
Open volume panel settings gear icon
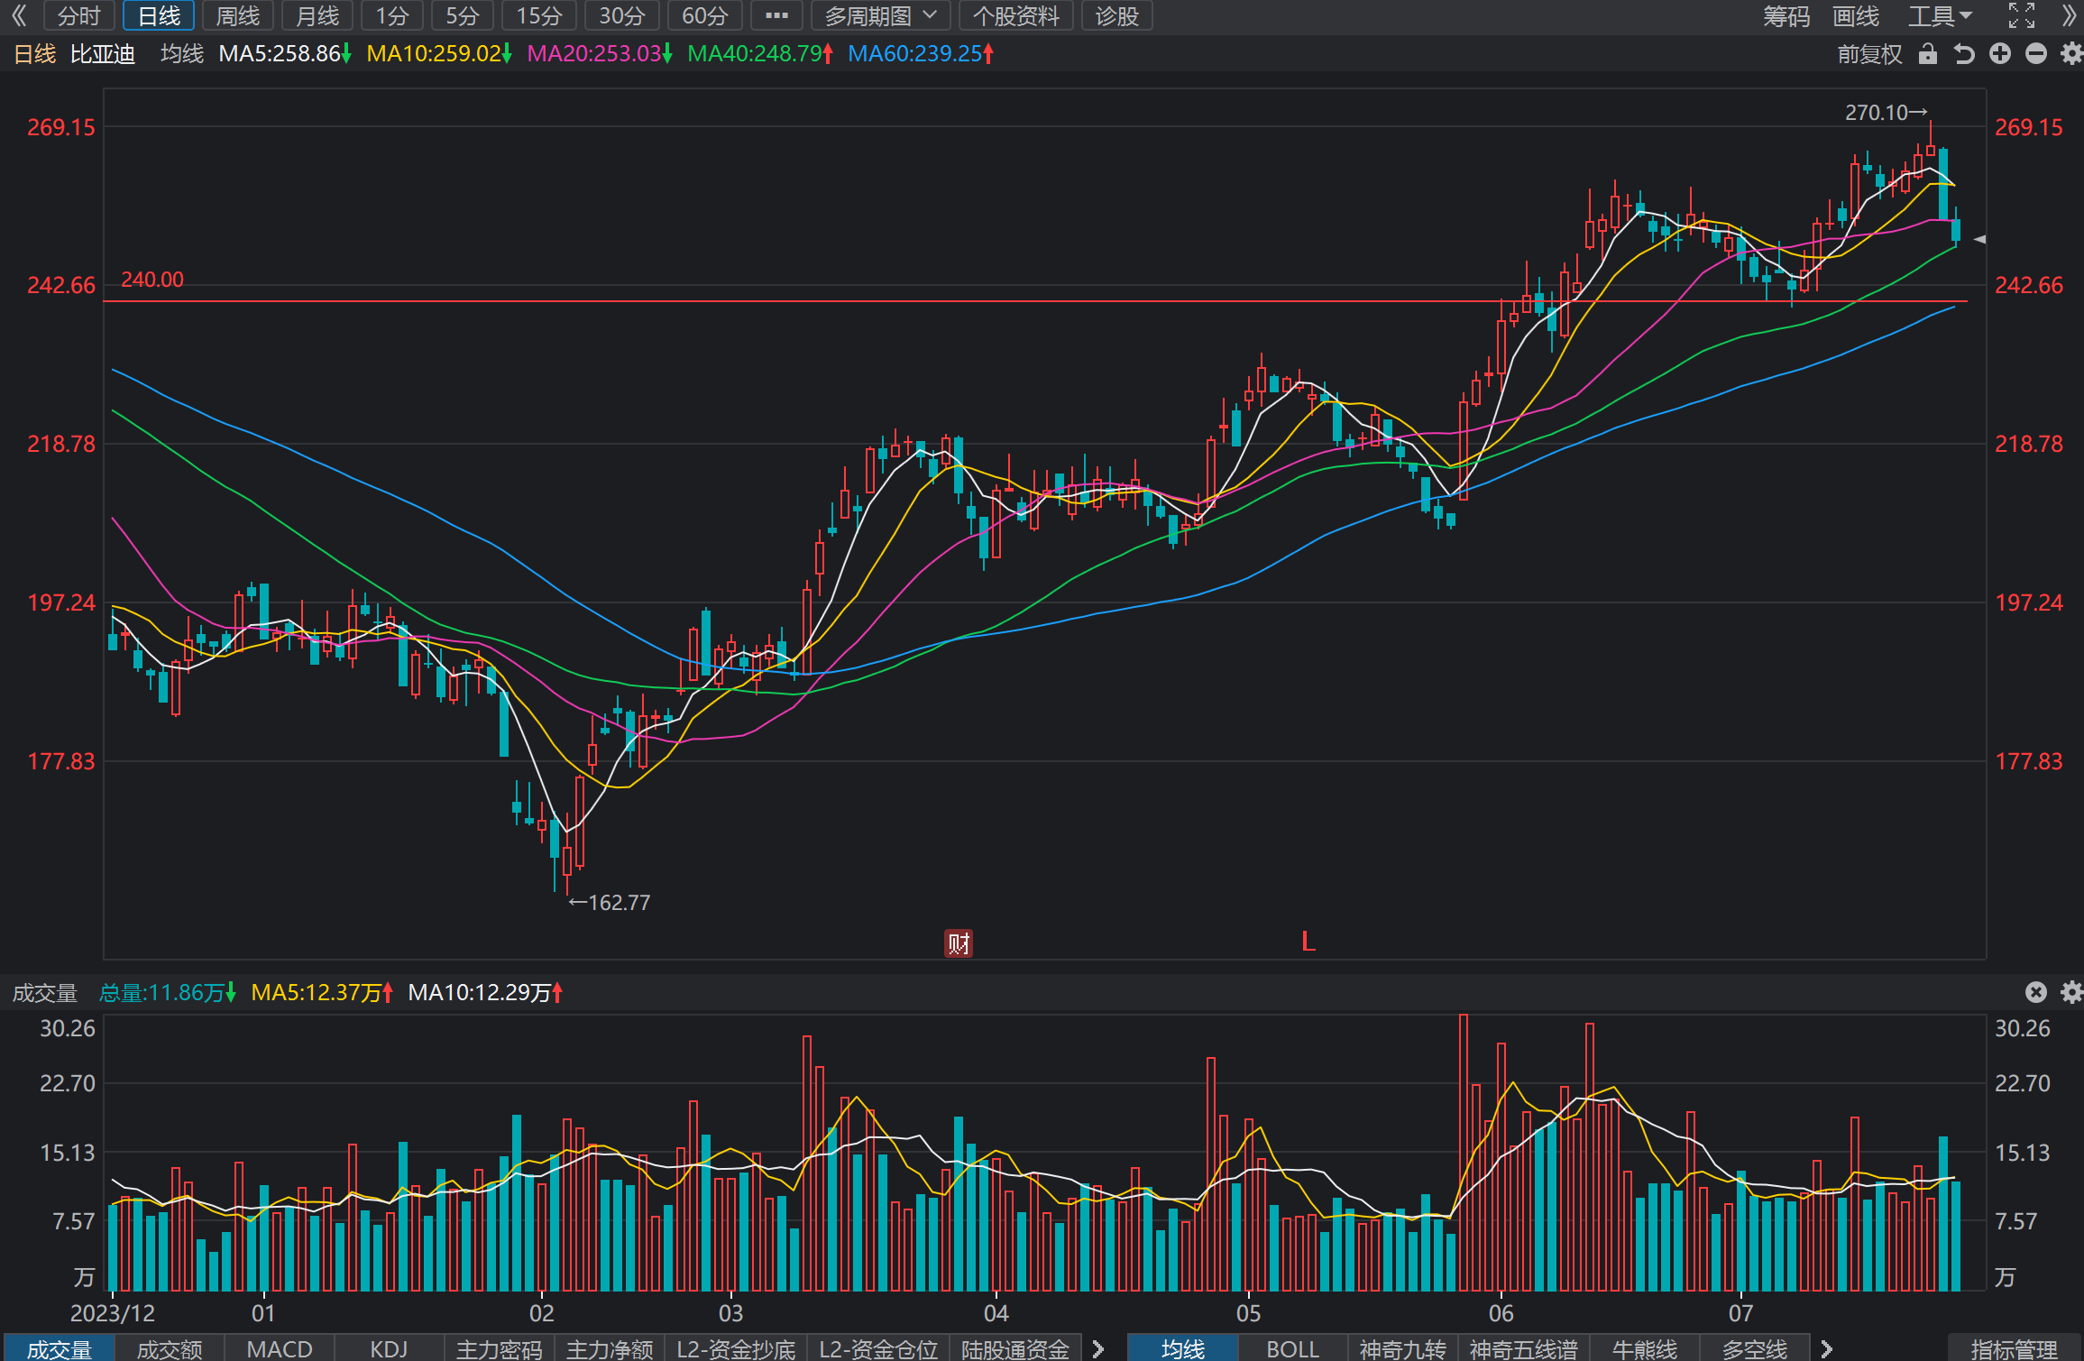click(2071, 992)
